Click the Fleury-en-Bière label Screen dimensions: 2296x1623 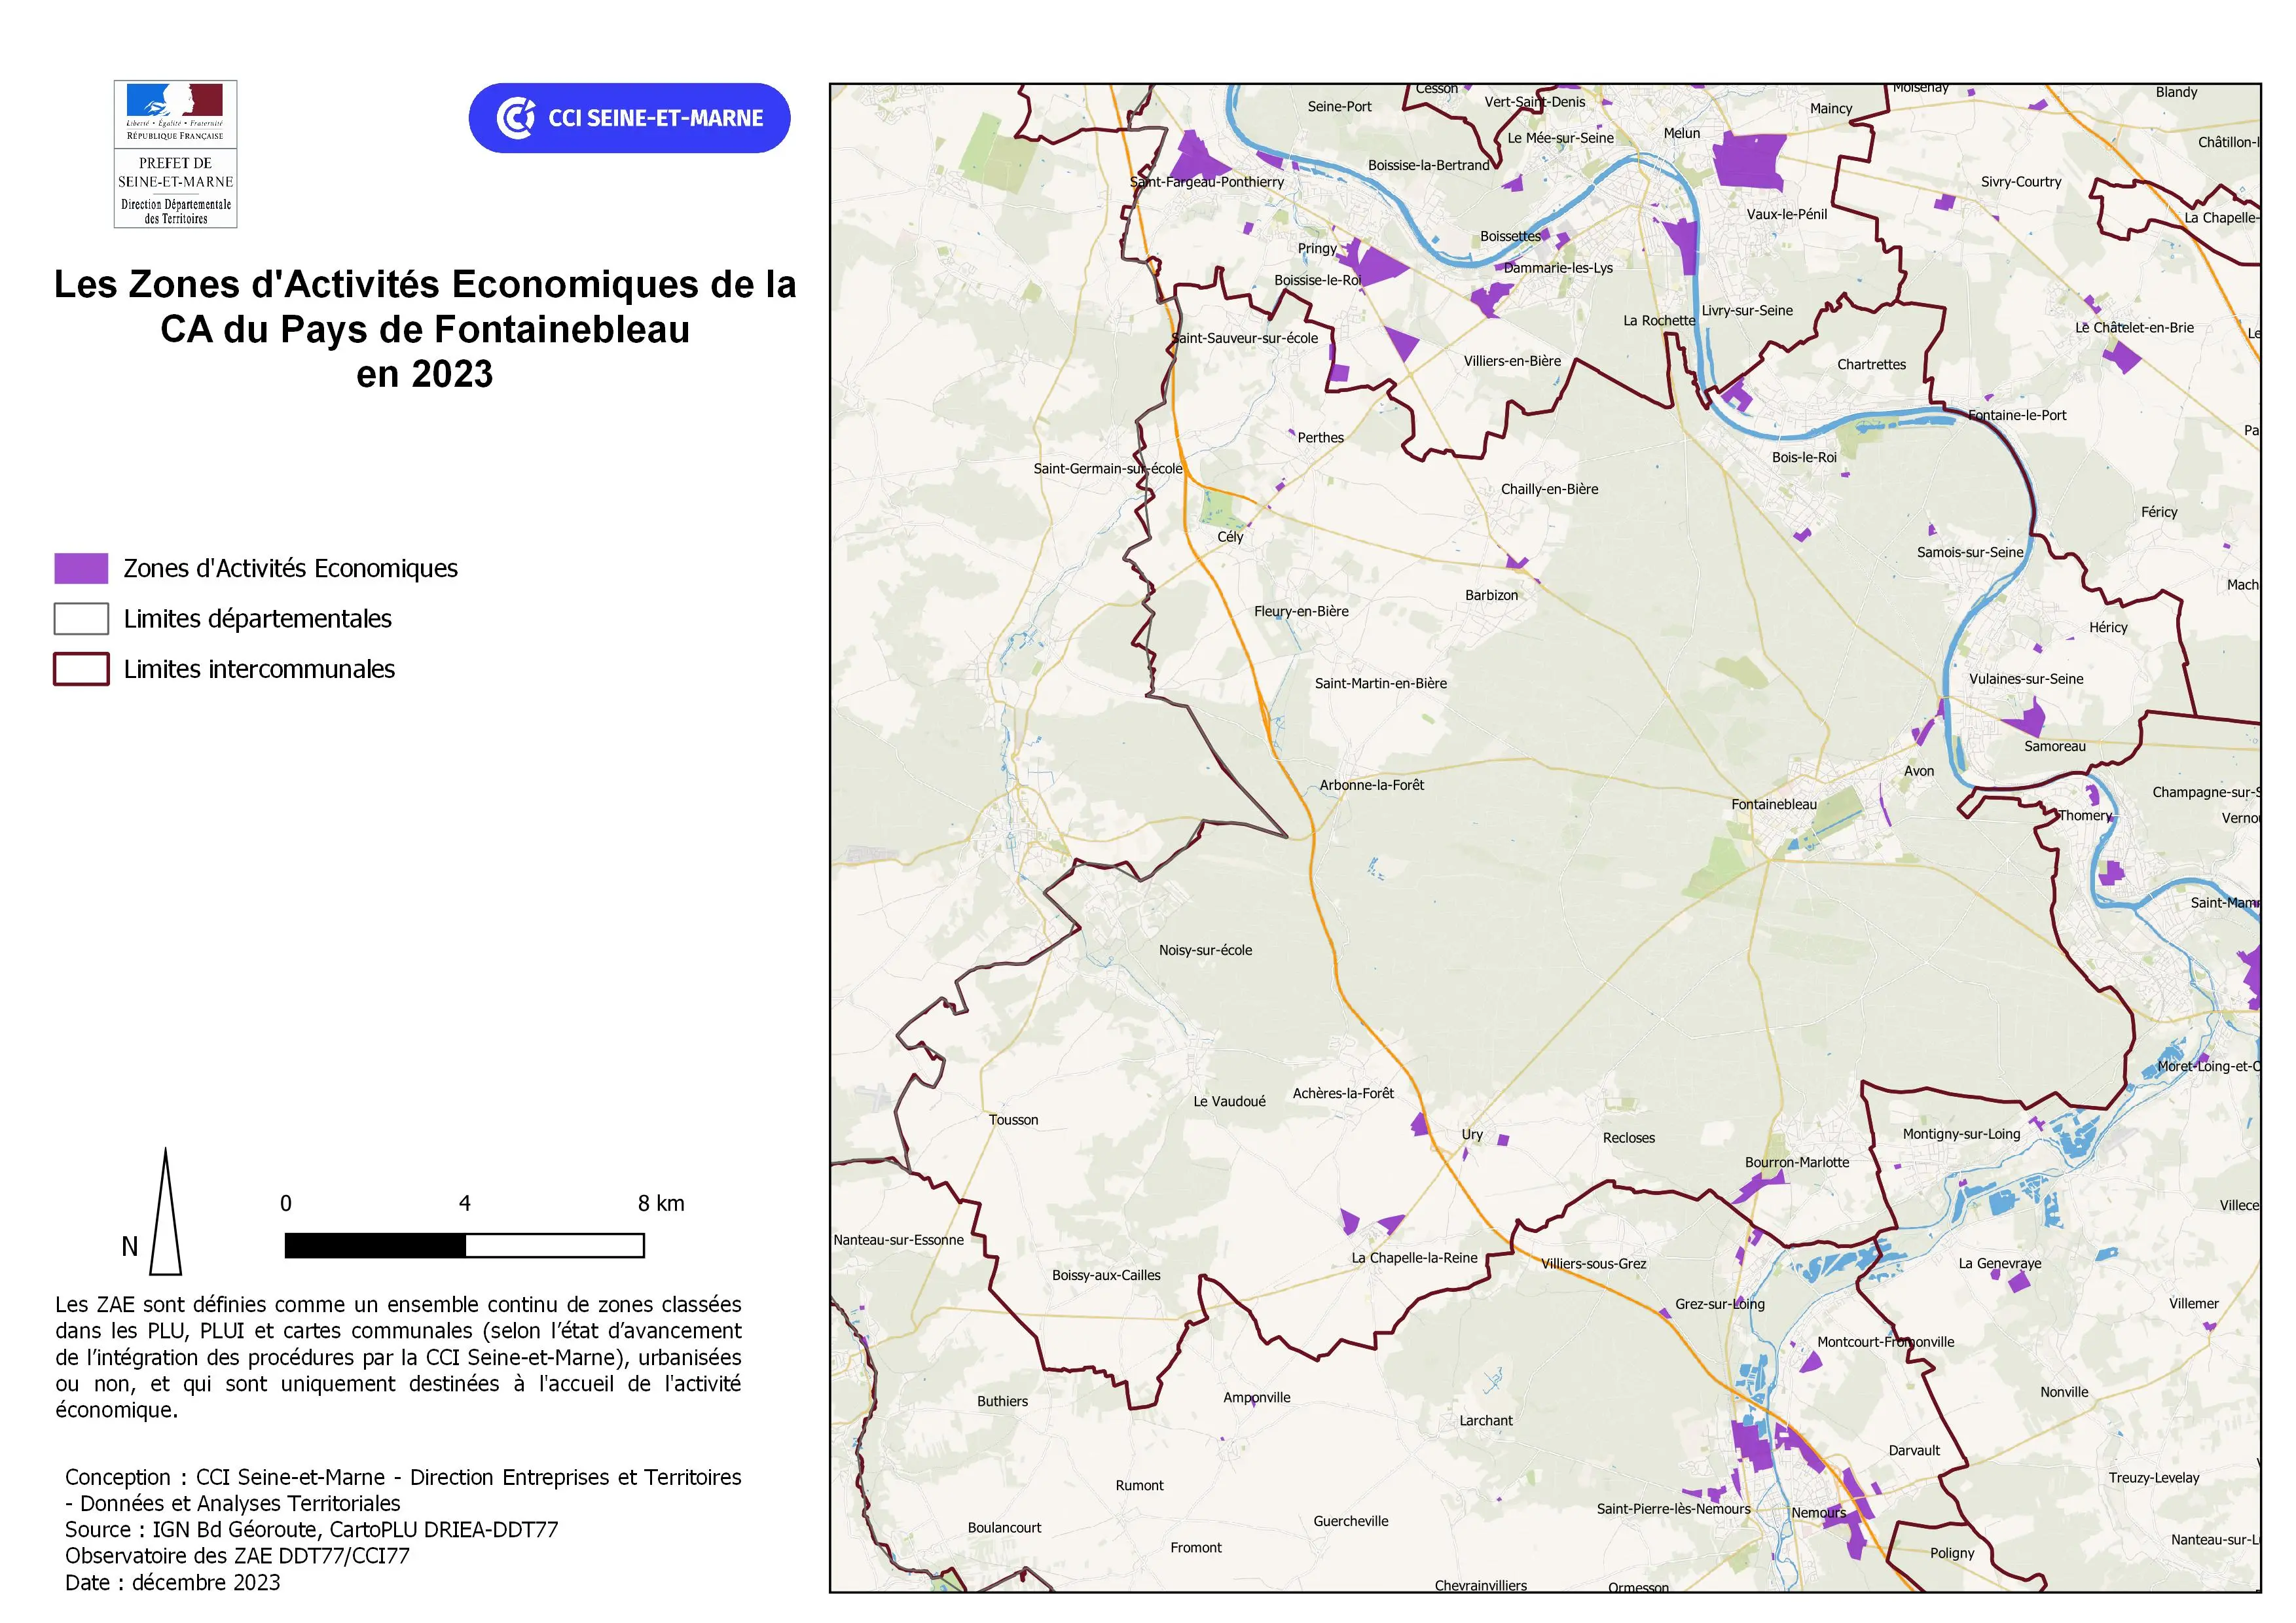tap(1301, 611)
